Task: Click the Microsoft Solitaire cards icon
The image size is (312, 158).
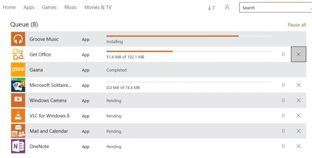Action: (x=18, y=85)
